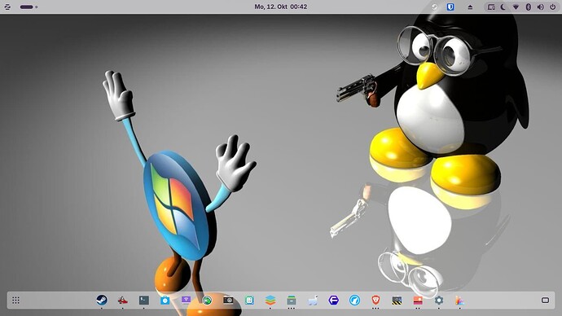Screen dimensions: 562x316
Task: Toggle night mode moon icon in top bar
Action: (503, 7)
